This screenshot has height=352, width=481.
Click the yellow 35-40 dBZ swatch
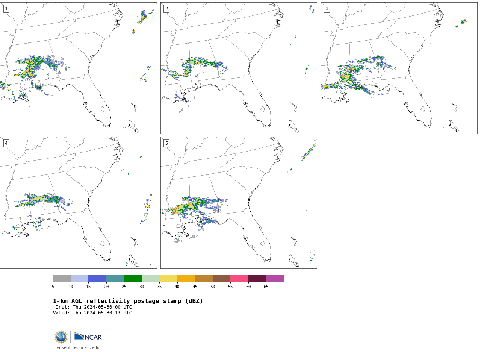[x=168, y=278]
